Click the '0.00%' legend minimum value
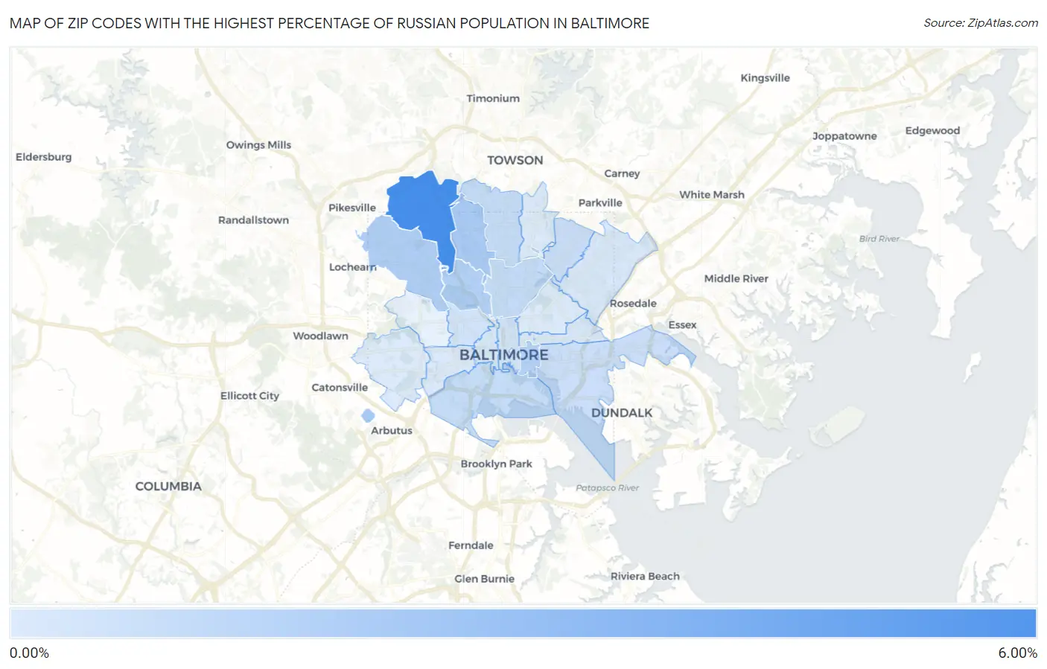Screen dimensions: 1047x669 29,653
